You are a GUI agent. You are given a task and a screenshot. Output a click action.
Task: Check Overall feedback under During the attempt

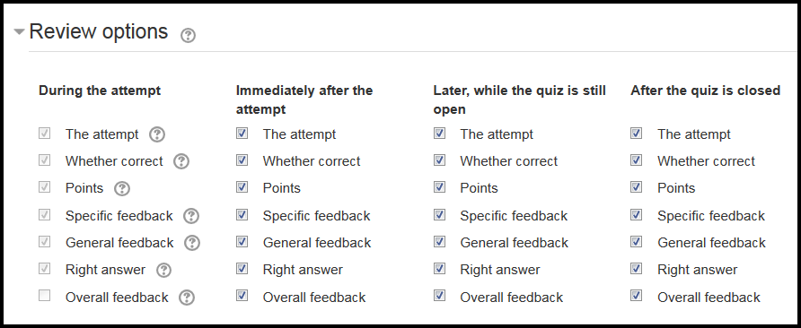point(44,296)
